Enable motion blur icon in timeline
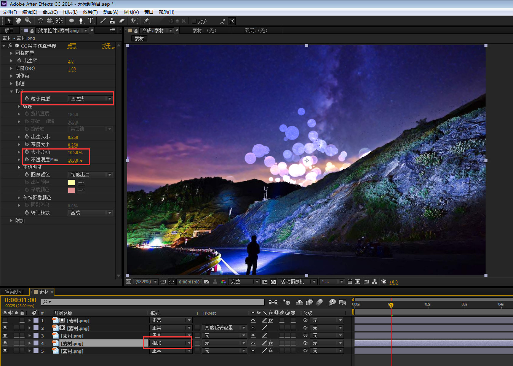This screenshot has height=366, width=513. click(x=320, y=302)
